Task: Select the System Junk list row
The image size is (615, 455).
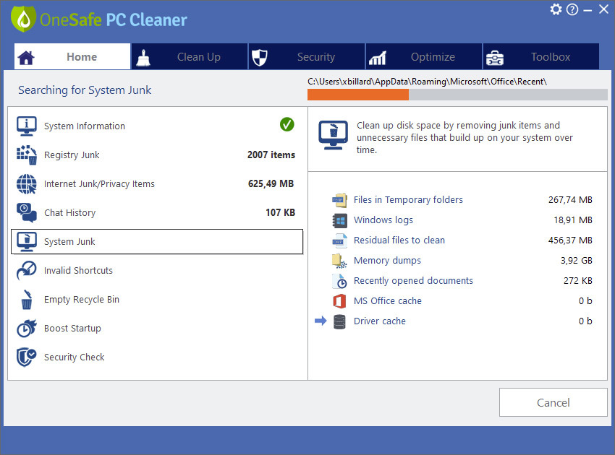Action: pyautogui.click(x=157, y=242)
